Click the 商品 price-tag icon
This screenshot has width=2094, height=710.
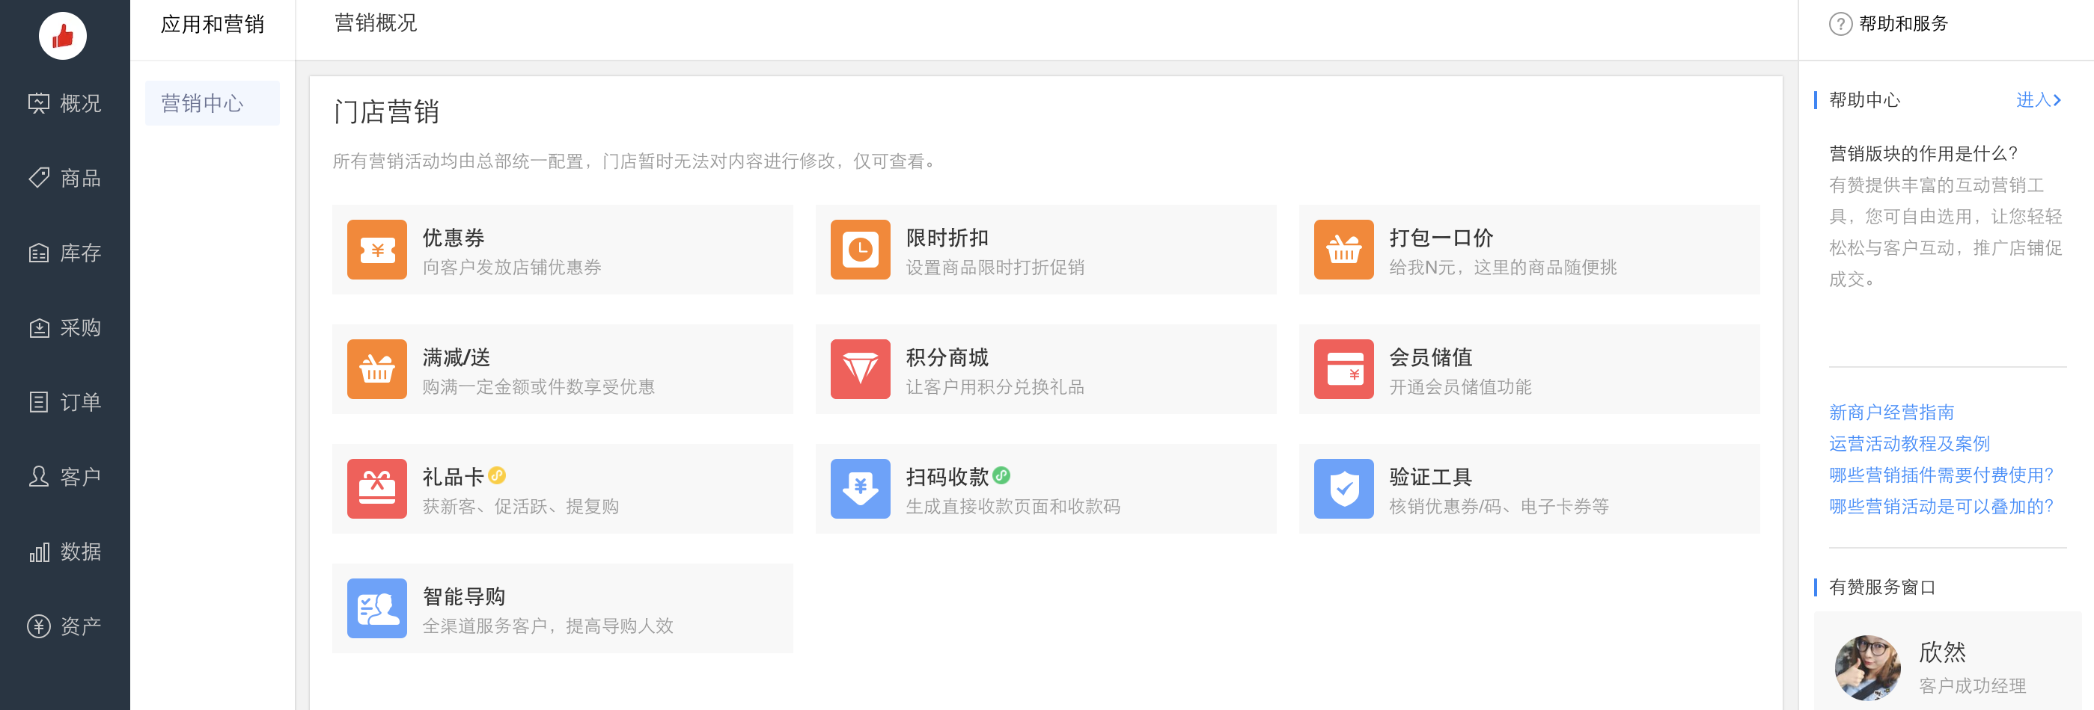pyautogui.click(x=38, y=178)
